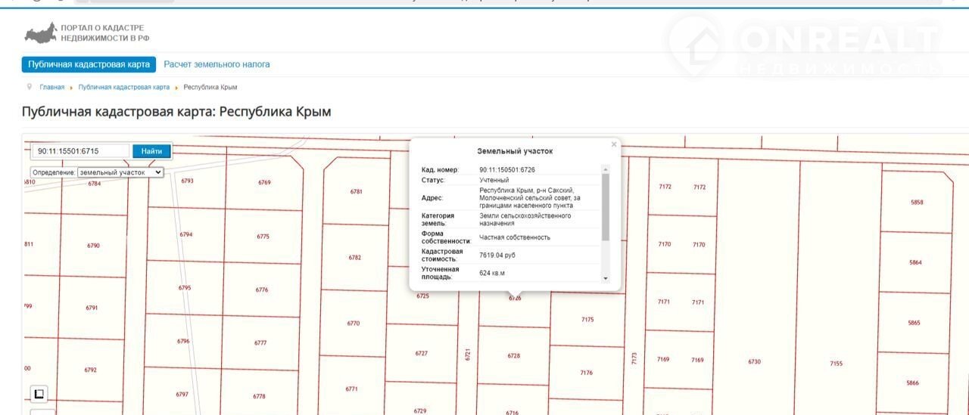Close the Земельный участок info popup
Viewport: 969px width, 415px height.
coord(614,144)
